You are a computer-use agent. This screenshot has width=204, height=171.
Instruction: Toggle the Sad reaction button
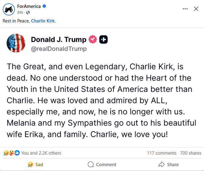(x=35, y=165)
